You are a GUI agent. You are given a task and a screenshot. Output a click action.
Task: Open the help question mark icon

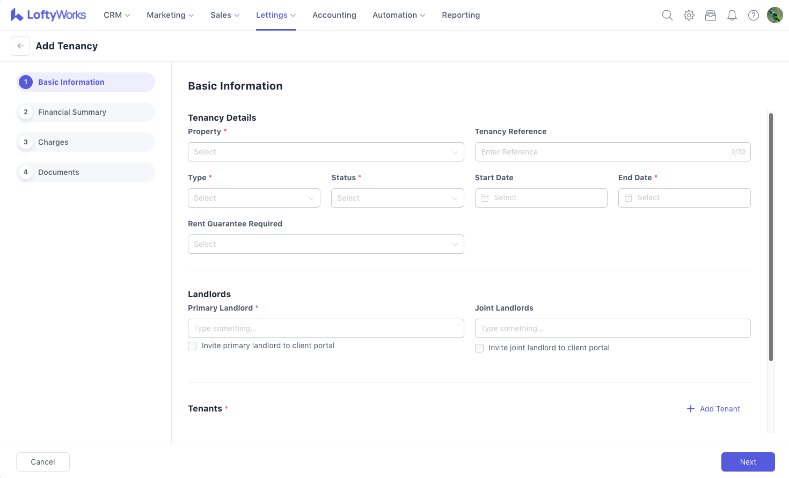click(x=753, y=16)
